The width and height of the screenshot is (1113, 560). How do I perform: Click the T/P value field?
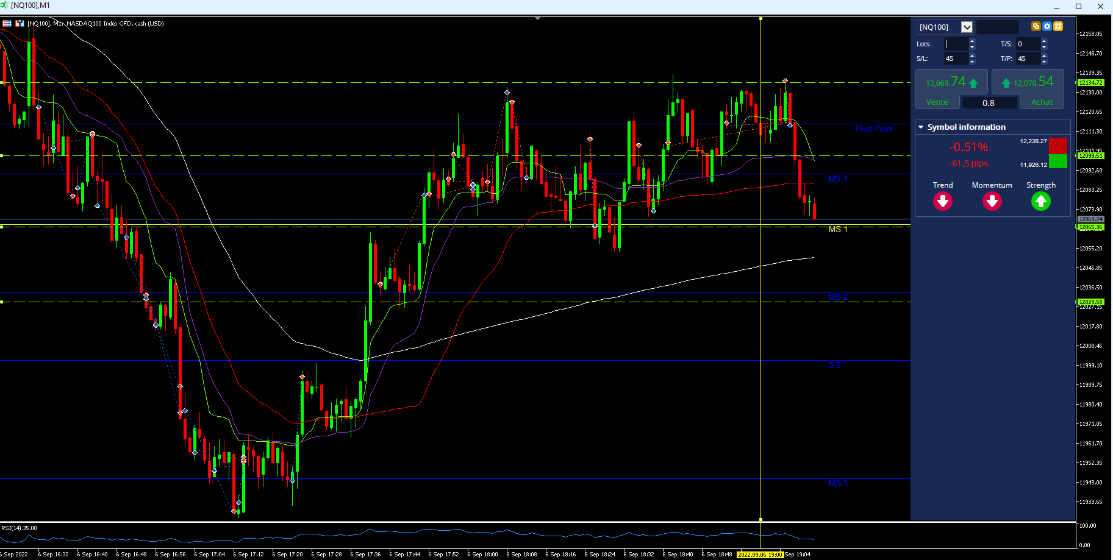point(1028,58)
